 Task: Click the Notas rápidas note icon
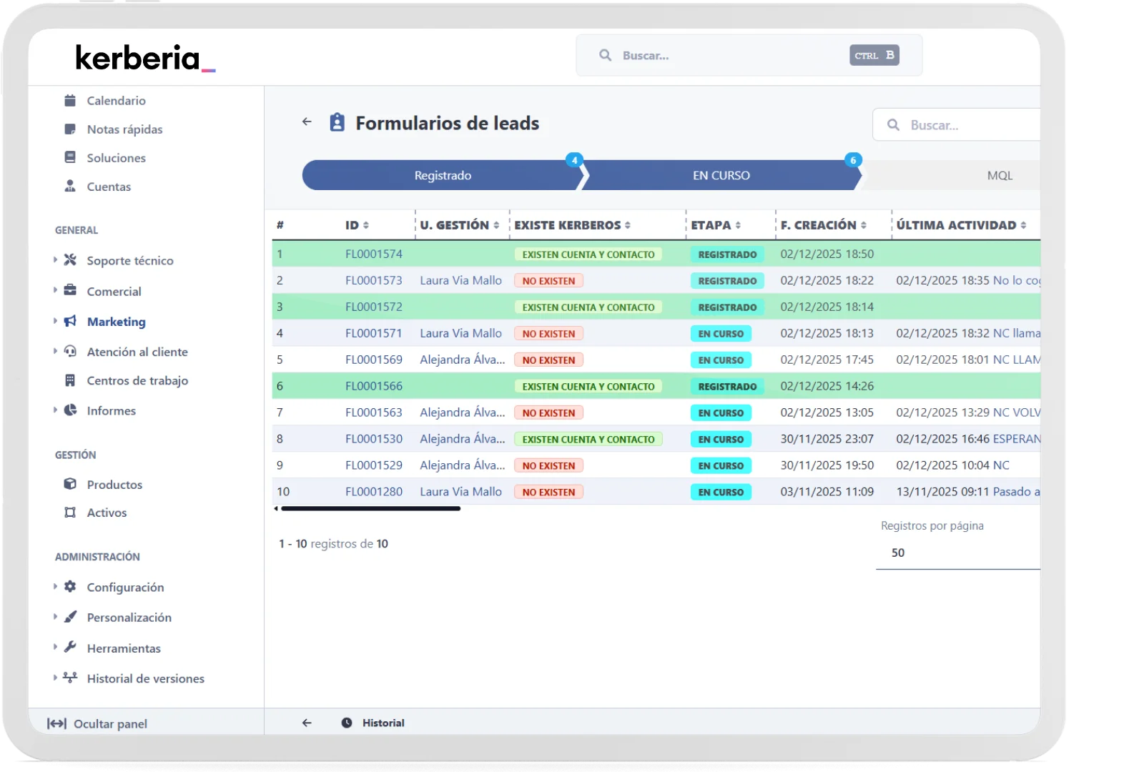point(70,129)
